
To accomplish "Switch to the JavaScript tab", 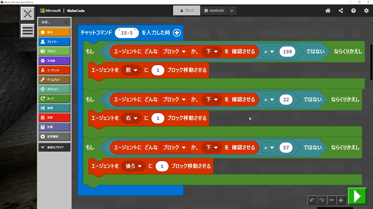I will click(x=214, y=10).
